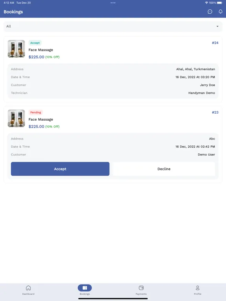Open the Face Massage title in booking #24
Viewport: 226px width, 301px height.
[41, 50]
